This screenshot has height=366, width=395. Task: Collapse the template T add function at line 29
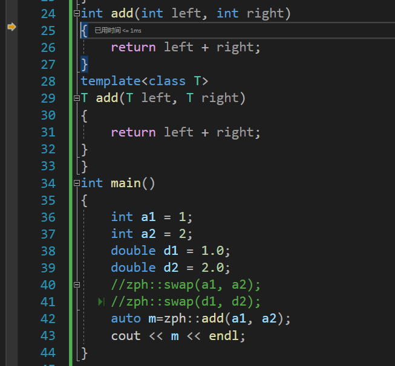(77, 98)
